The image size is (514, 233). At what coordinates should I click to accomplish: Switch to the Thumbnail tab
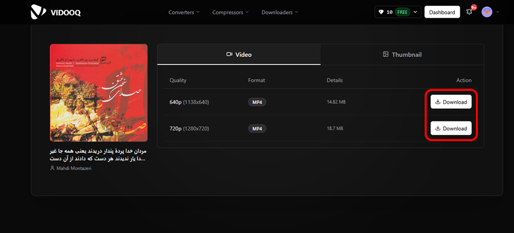click(402, 54)
